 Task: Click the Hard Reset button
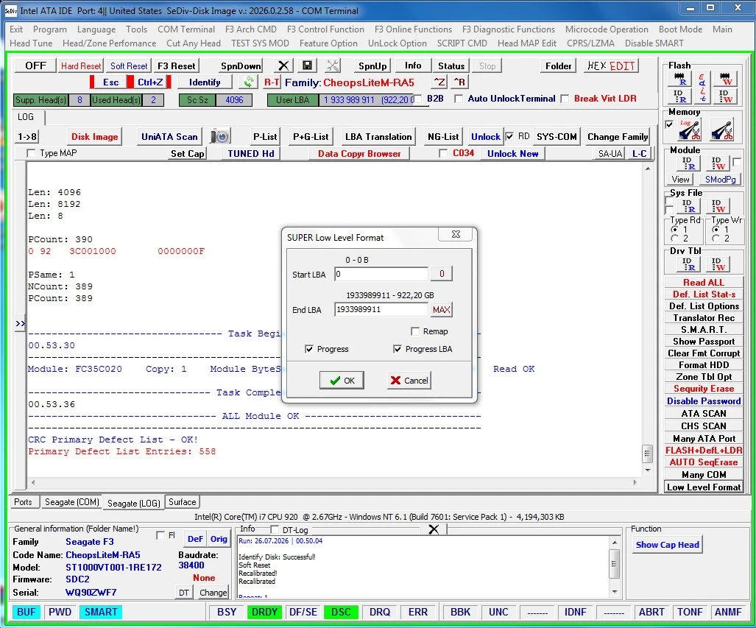pos(81,66)
